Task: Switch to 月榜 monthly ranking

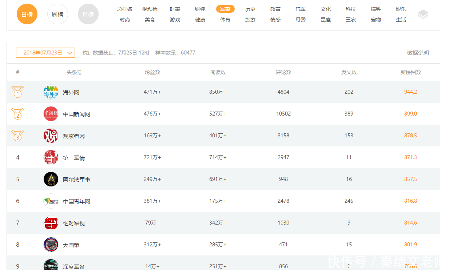Action: click(88, 14)
